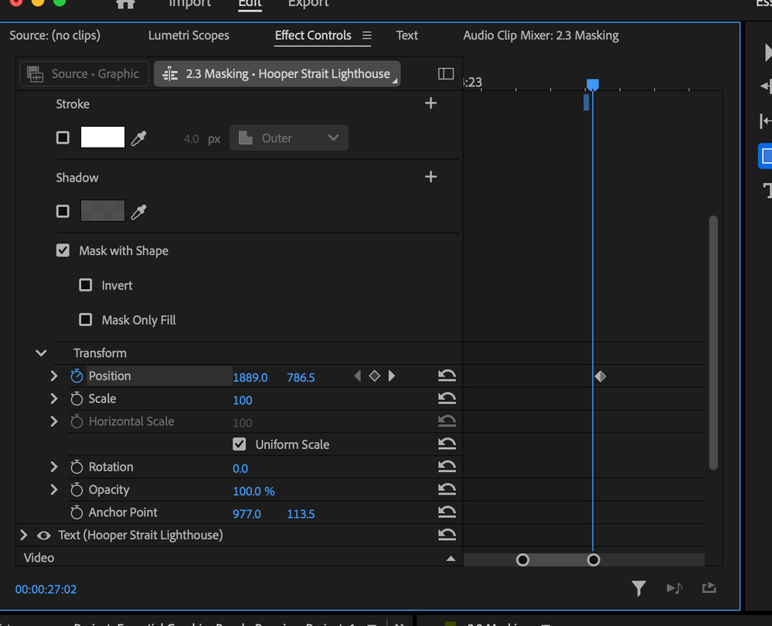Go to previous Position keyframe

coord(358,376)
